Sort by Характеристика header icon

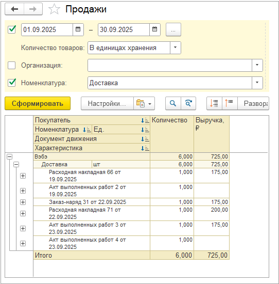pos(145,148)
